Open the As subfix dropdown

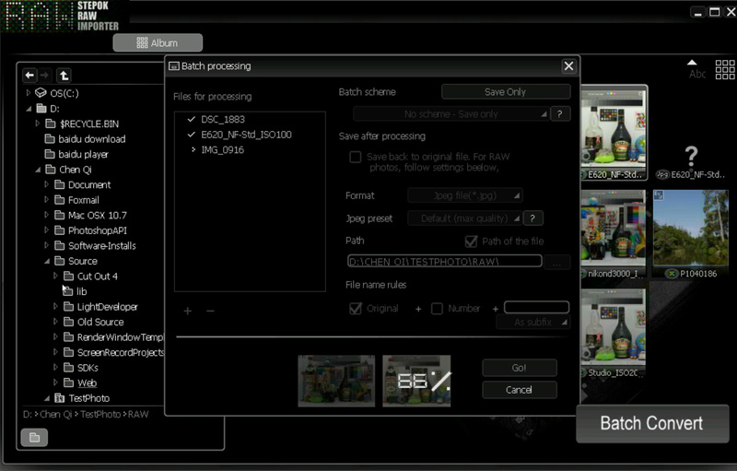[533, 323]
